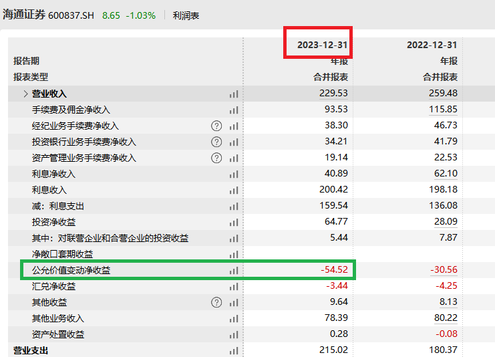Expand the 营业收入 row chevron
Image resolution: width=495 pixels, height=357 pixels.
coord(25,94)
